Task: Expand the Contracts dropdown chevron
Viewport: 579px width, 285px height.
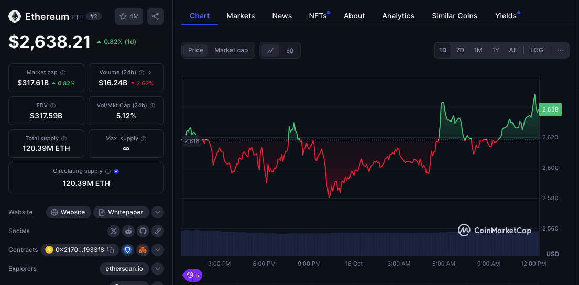Action: coord(158,250)
